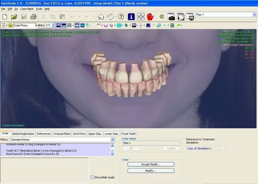Open the Tools menu
Image resolution: width=258 pixels, height=184 pixels.
tap(39, 9)
